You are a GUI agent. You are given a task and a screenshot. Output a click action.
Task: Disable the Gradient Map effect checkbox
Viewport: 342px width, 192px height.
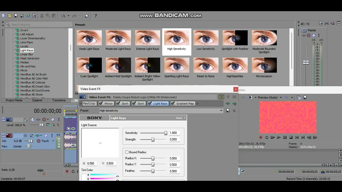click(173, 103)
